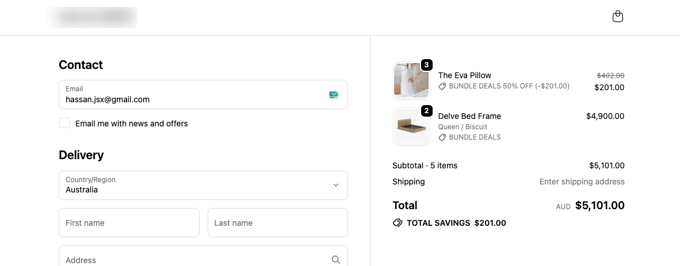Click the search magnifier in Address field
This screenshot has height=266, width=680.
(336, 260)
